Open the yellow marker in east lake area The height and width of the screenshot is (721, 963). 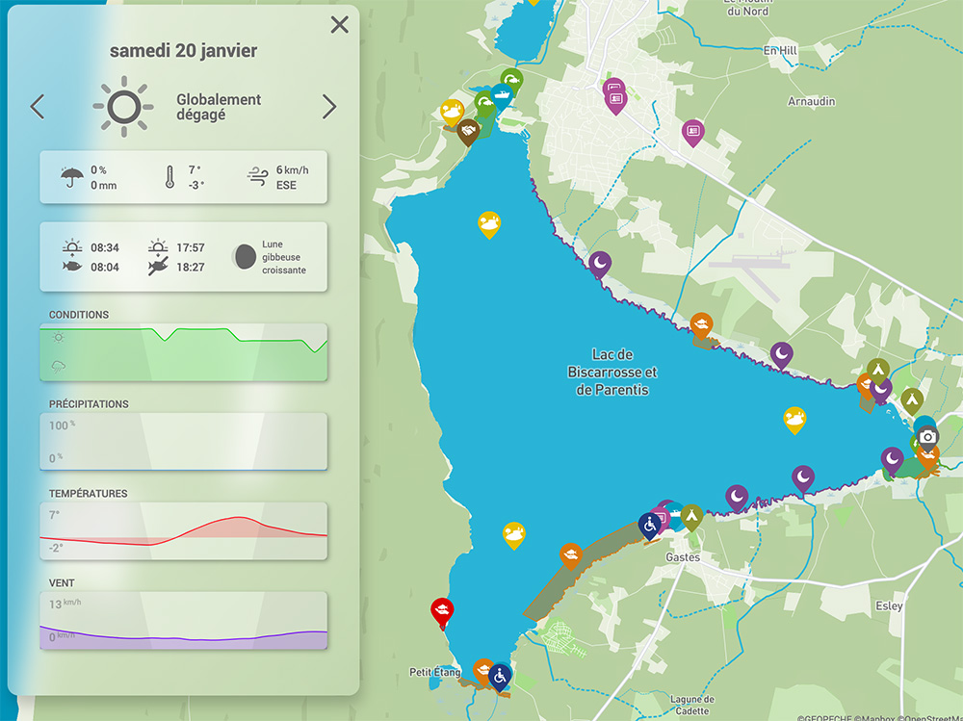pyautogui.click(x=794, y=419)
